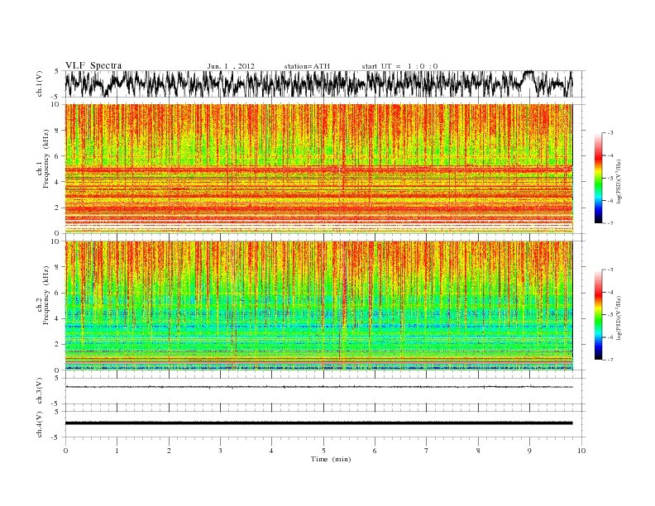Click the "ch.4(V)" axis label
The width and height of the screenshot is (655, 506).
tap(40, 424)
